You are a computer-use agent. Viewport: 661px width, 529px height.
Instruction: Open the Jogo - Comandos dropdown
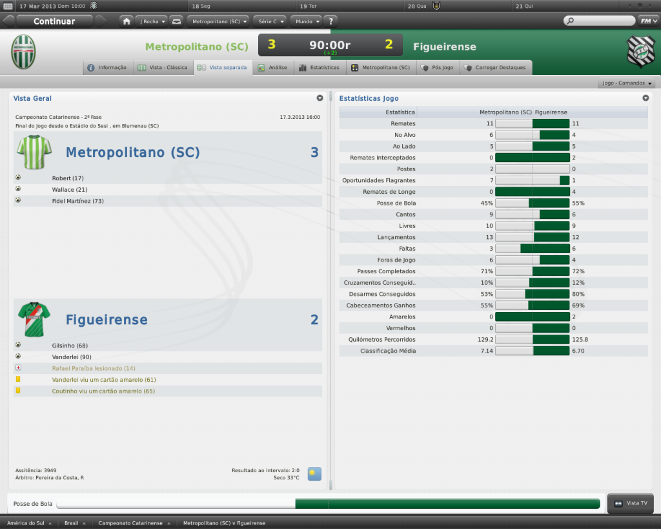pos(627,83)
